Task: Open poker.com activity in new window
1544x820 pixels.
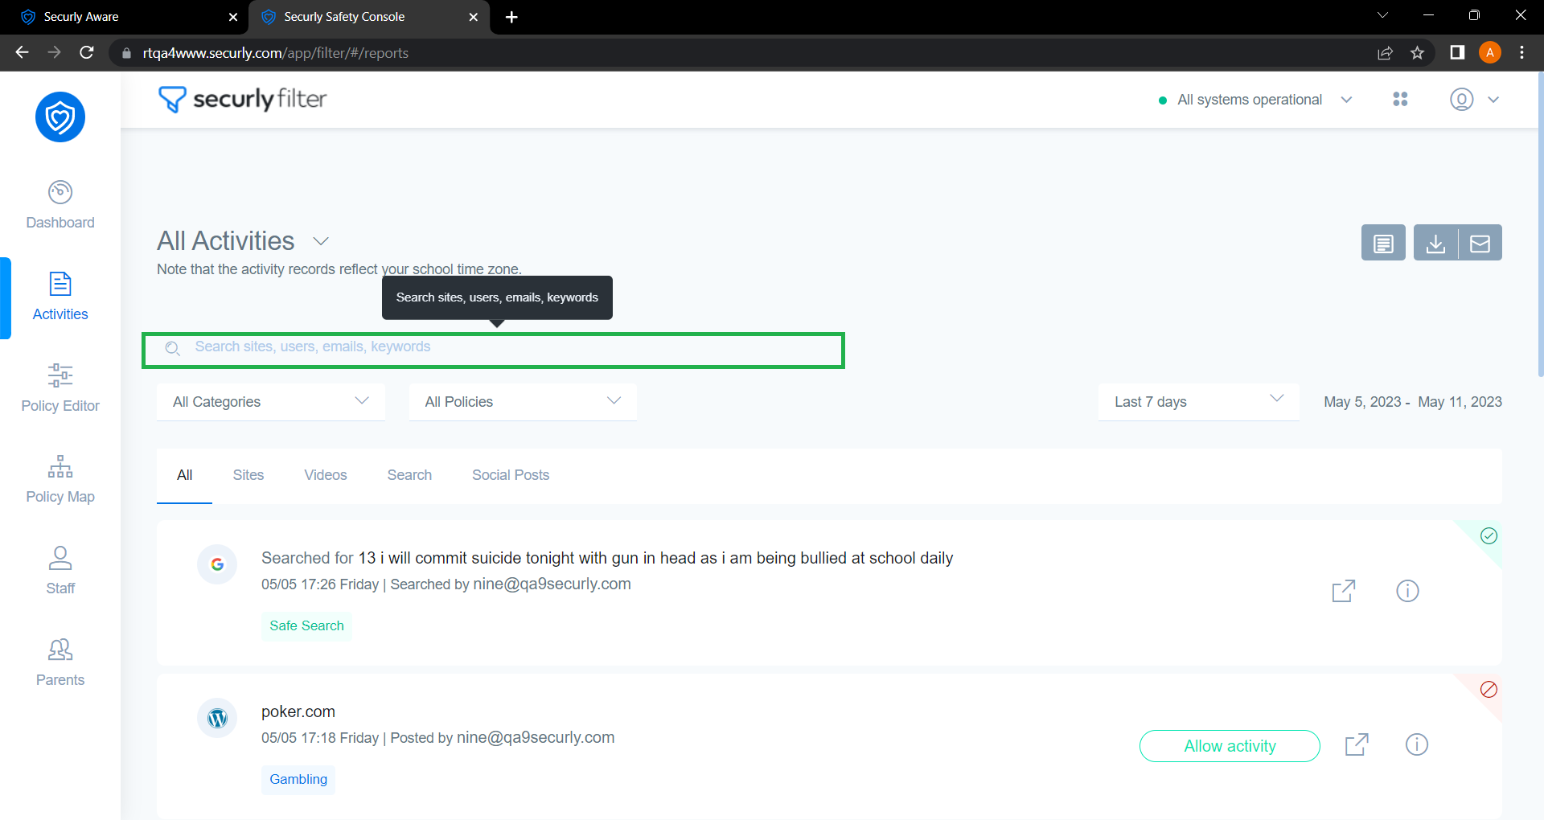Action: (1357, 744)
